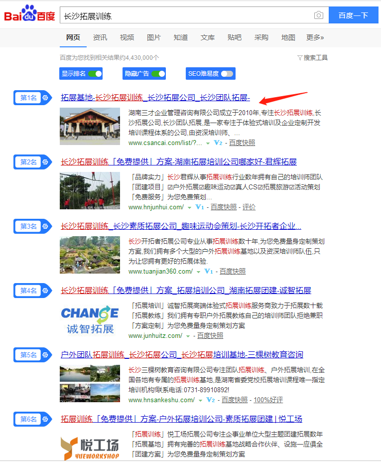Open result titled 长沙拓展培训基地-三棵树教育咨询
Viewport: 381px width, 462px height.
[x=182, y=355]
